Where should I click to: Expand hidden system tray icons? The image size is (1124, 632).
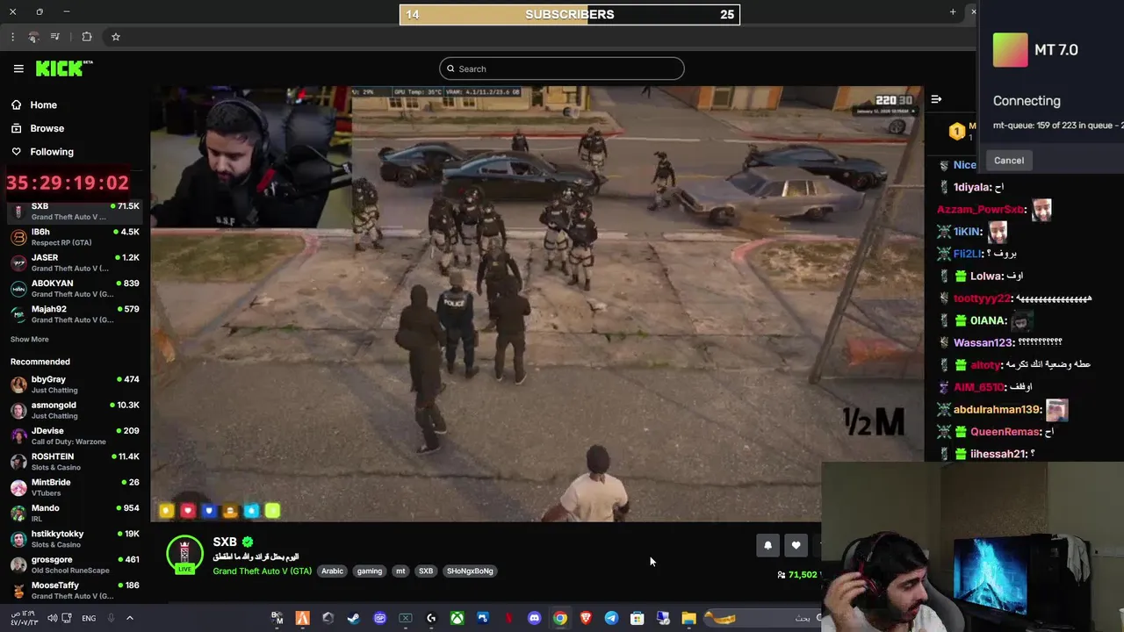[x=130, y=618]
